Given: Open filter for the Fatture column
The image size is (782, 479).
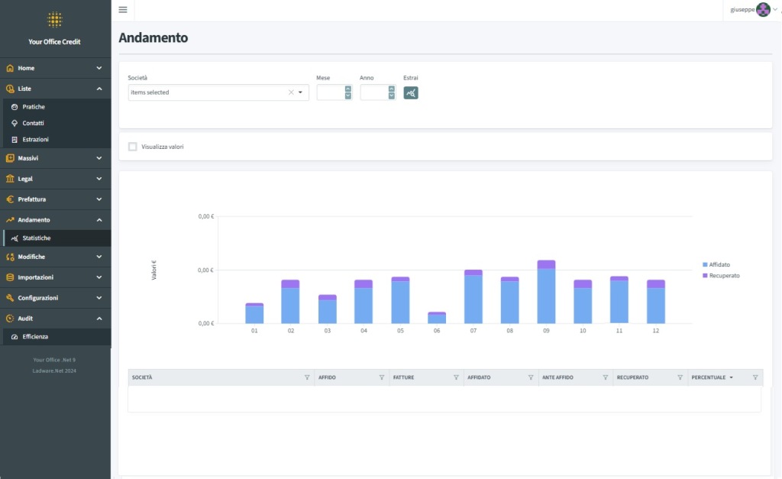Looking at the screenshot, I should 456,377.
